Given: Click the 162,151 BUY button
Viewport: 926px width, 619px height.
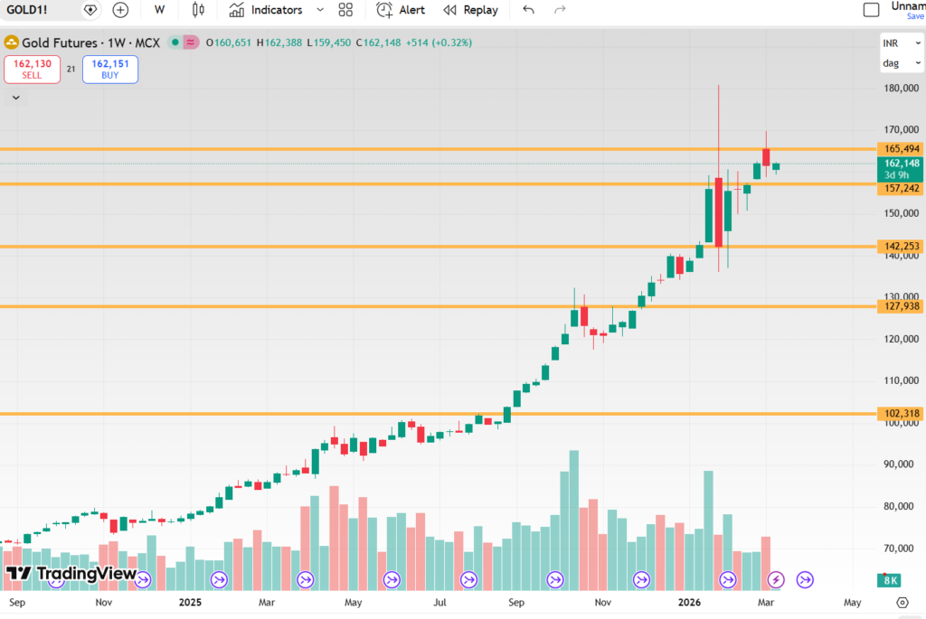Looking at the screenshot, I should [110, 70].
